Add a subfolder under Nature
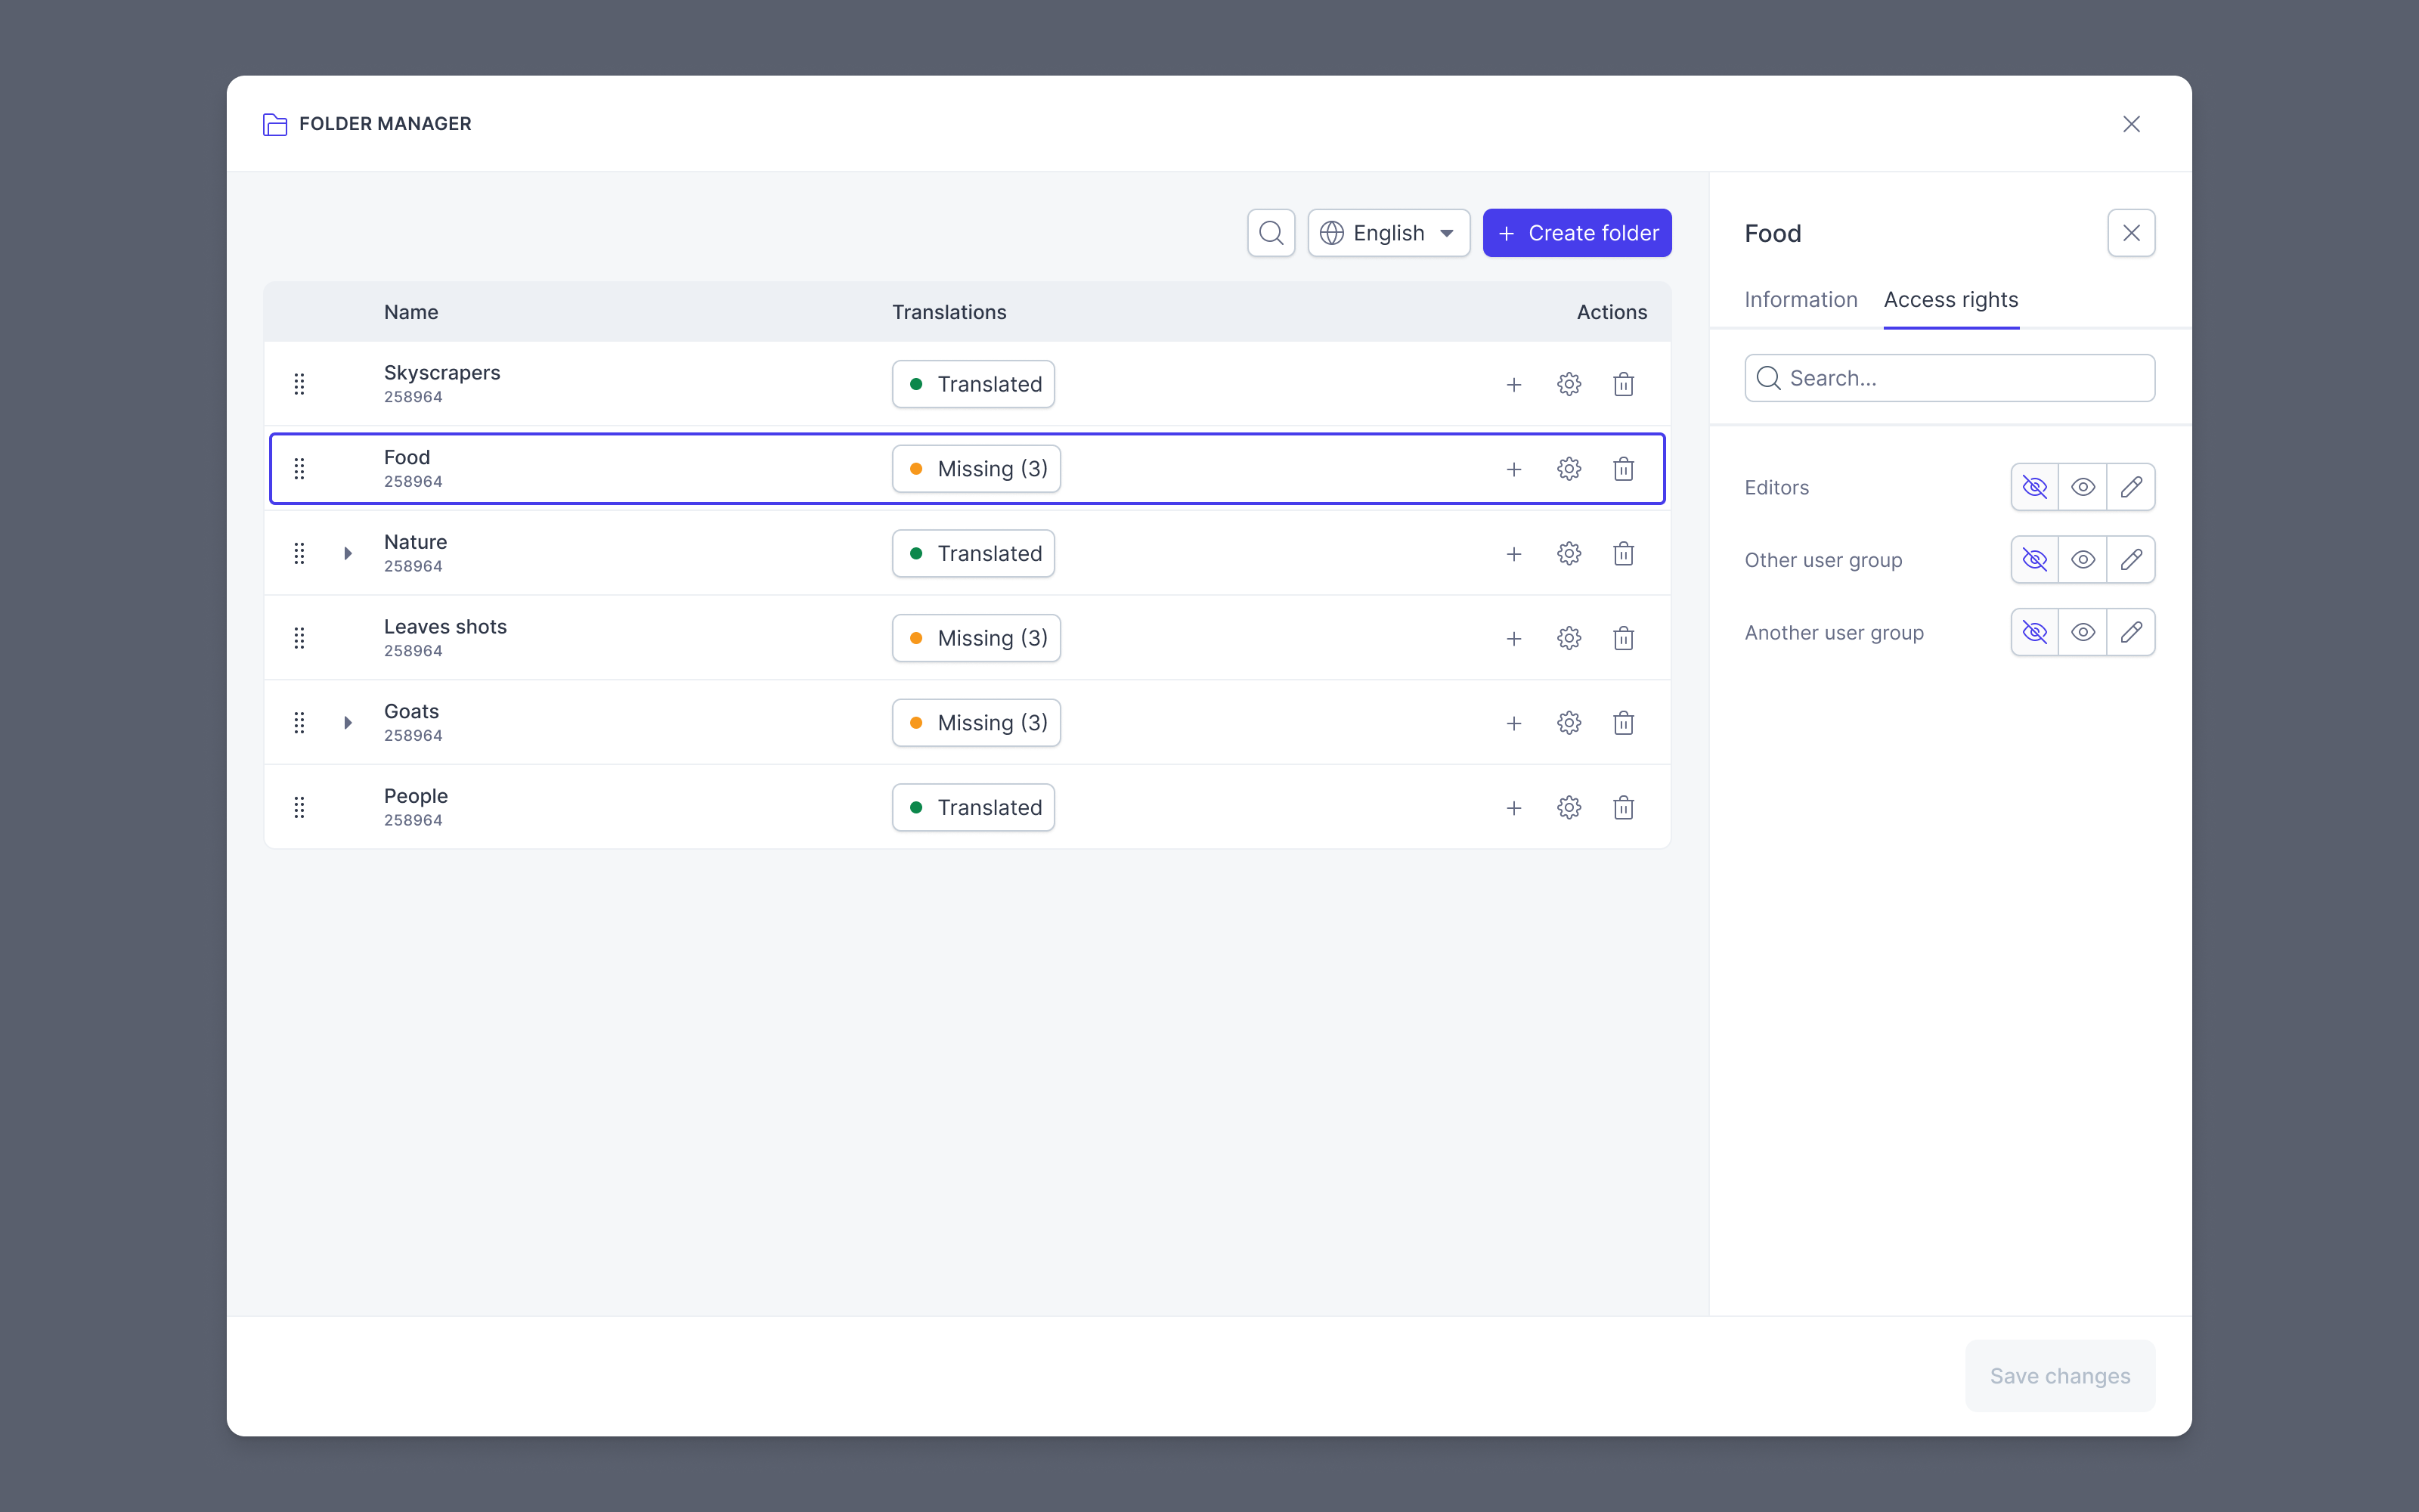Screen dimensions: 2419x1512 1514,553
